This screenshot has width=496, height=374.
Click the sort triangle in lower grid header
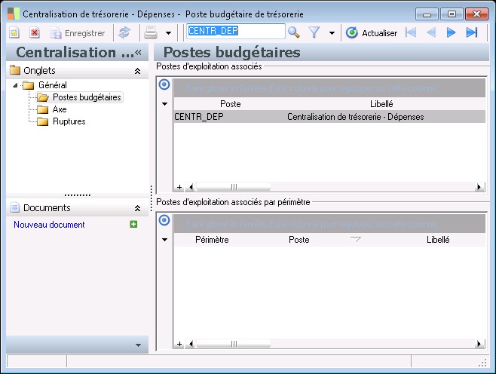(356, 240)
